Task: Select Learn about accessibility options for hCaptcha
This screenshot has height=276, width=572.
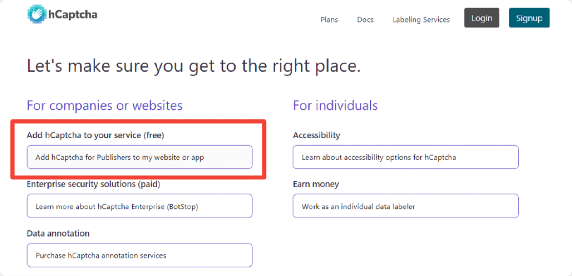Action: [405, 157]
